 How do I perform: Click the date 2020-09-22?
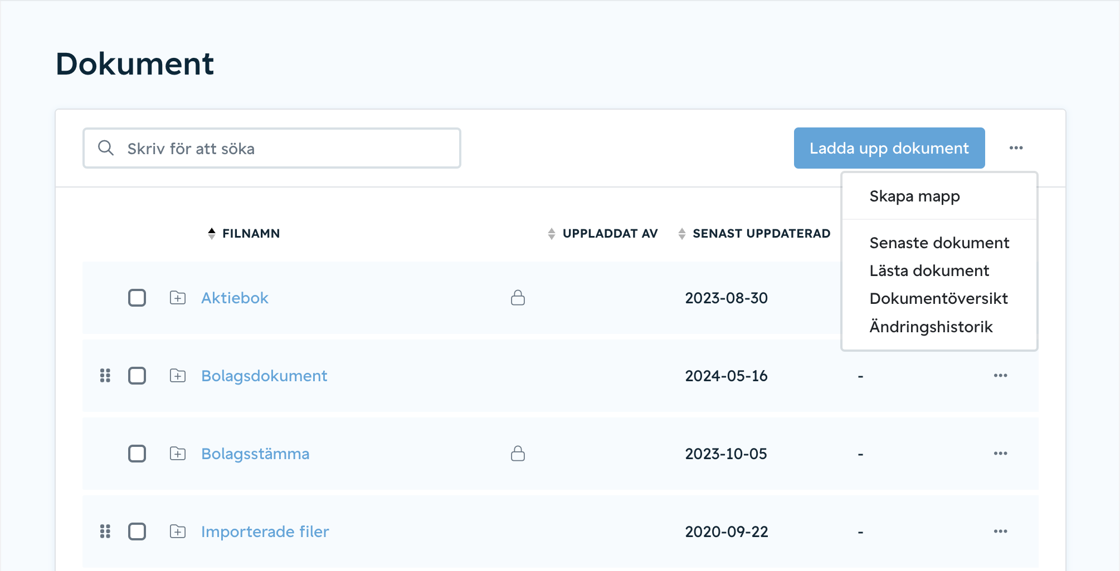[726, 531]
